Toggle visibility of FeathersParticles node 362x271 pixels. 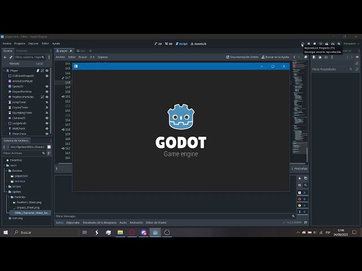coord(47,97)
